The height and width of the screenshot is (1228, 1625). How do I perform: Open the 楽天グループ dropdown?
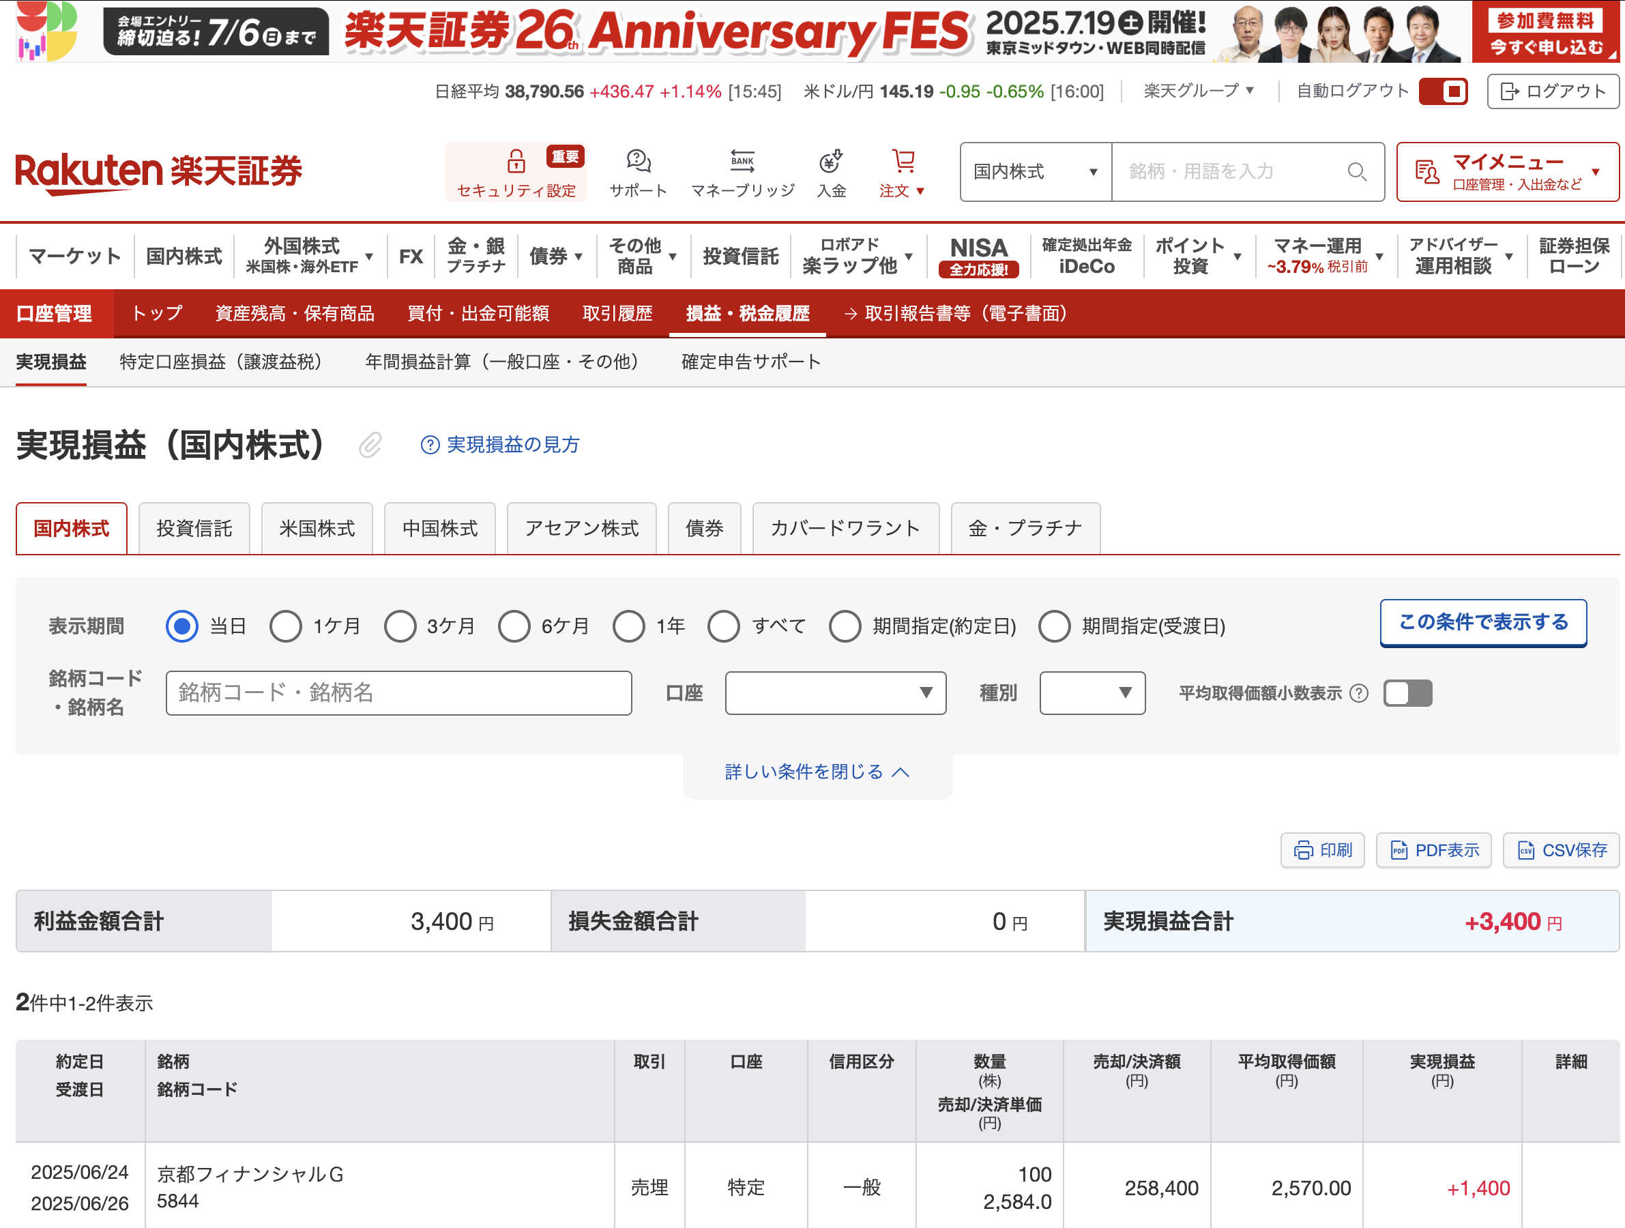click(x=1198, y=91)
